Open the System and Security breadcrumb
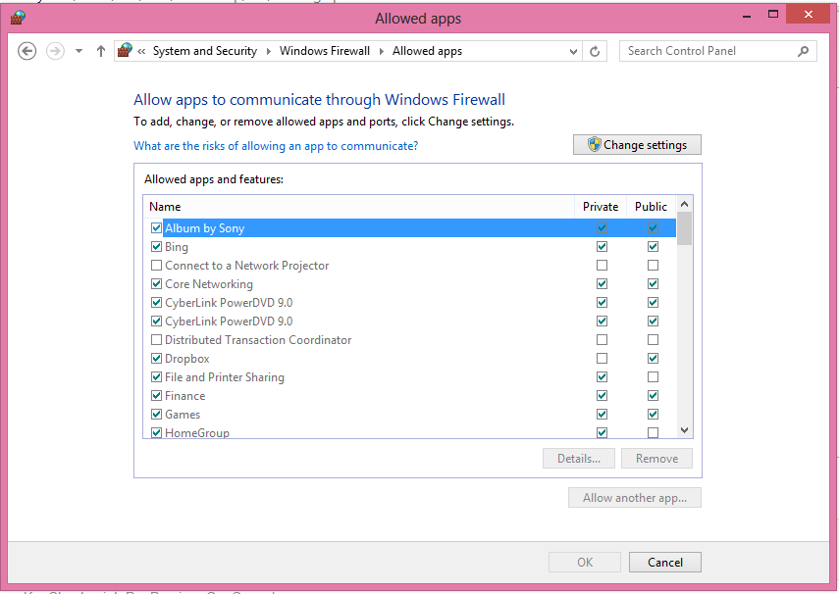 [x=205, y=51]
